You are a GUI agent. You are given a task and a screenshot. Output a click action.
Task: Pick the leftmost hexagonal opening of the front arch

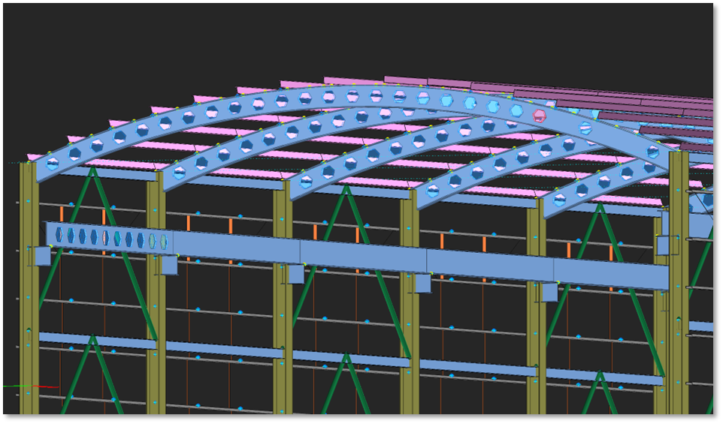click(53, 164)
